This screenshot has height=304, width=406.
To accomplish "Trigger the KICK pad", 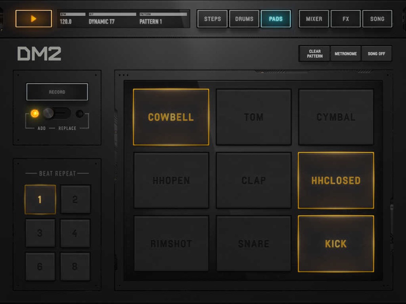I will click(336, 243).
